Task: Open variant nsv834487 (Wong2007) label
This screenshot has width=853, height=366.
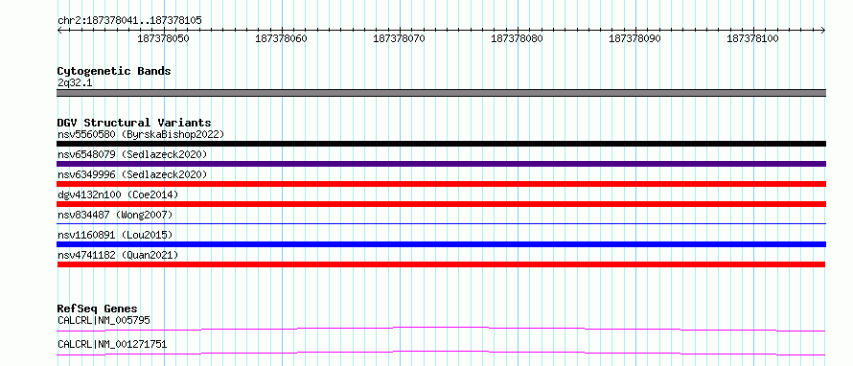Action: click(115, 215)
